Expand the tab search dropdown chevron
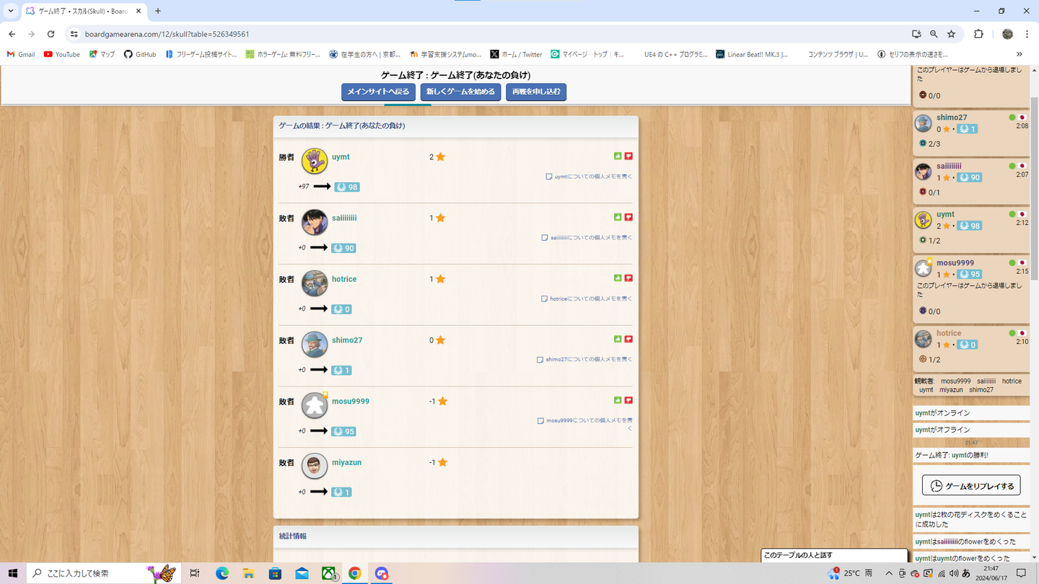 (11, 11)
